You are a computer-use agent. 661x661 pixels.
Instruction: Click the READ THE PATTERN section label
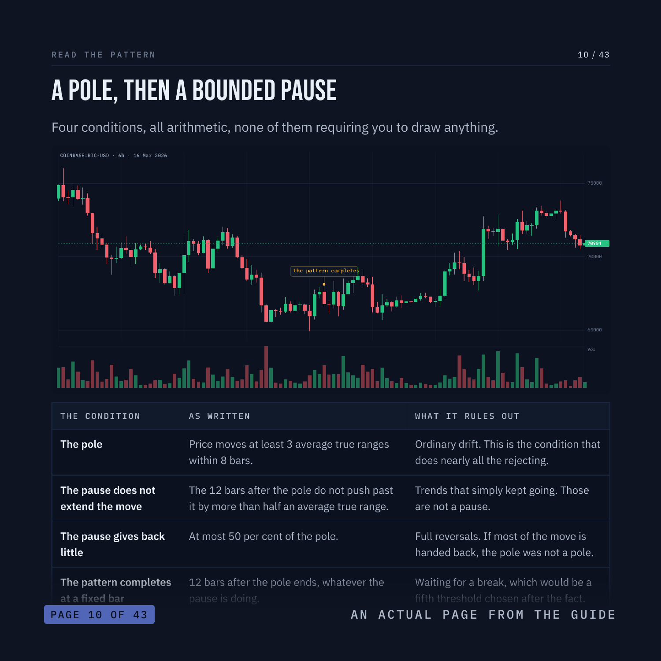click(x=104, y=55)
